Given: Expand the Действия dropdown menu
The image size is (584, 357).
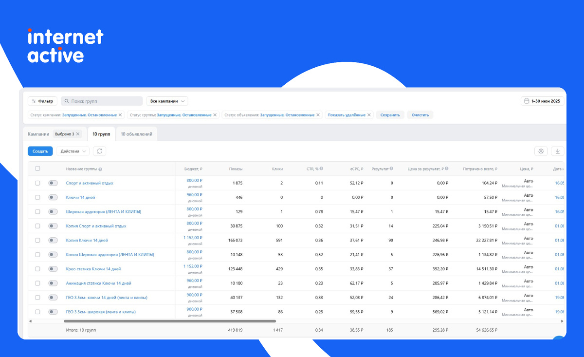Looking at the screenshot, I should [x=73, y=151].
